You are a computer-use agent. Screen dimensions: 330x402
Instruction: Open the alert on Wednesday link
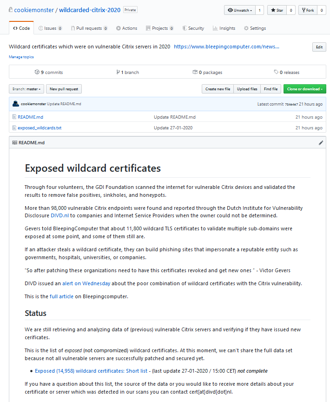point(86,283)
